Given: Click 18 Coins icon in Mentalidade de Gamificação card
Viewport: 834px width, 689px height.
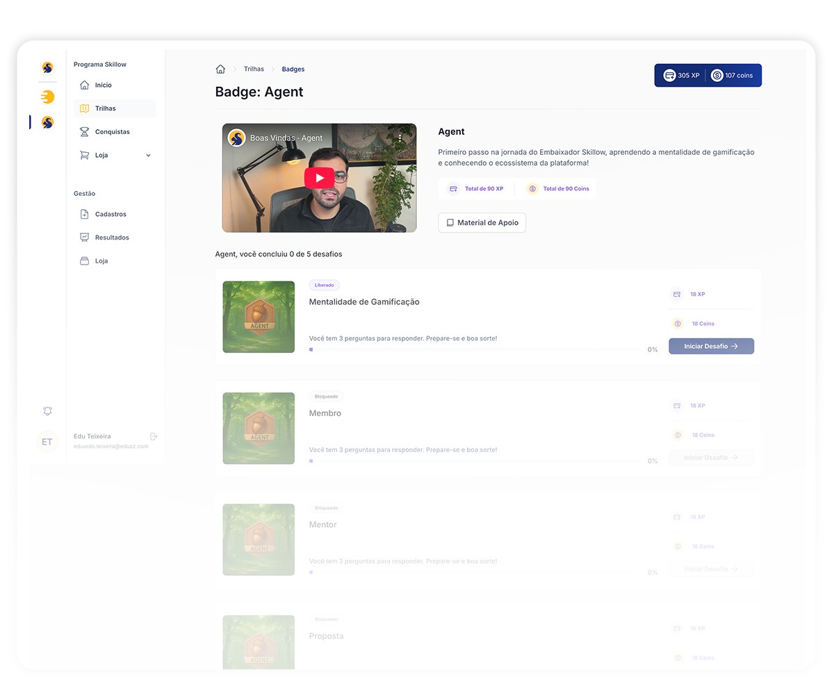Looking at the screenshot, I should [678, 324].
